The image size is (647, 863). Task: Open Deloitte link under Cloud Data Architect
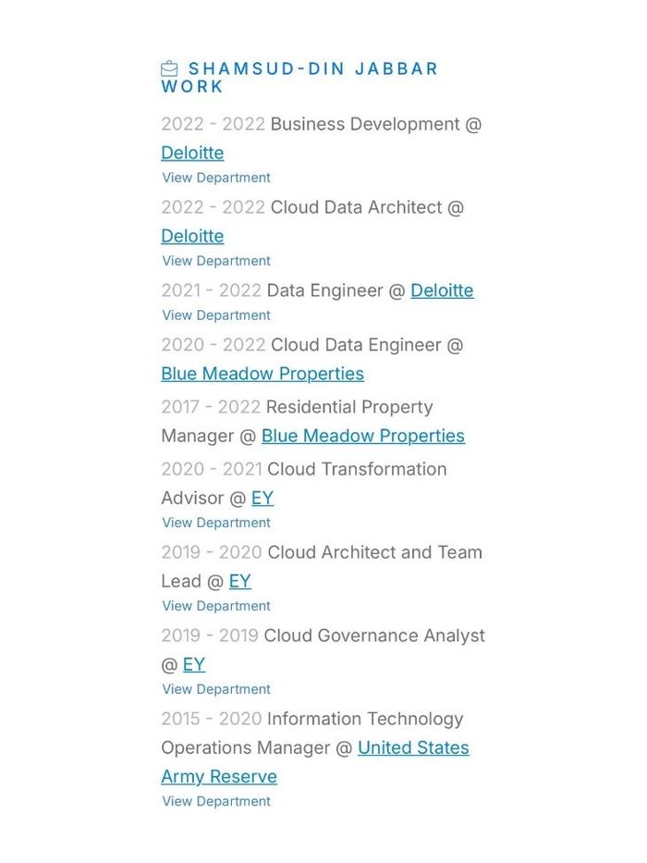(192, 236)
